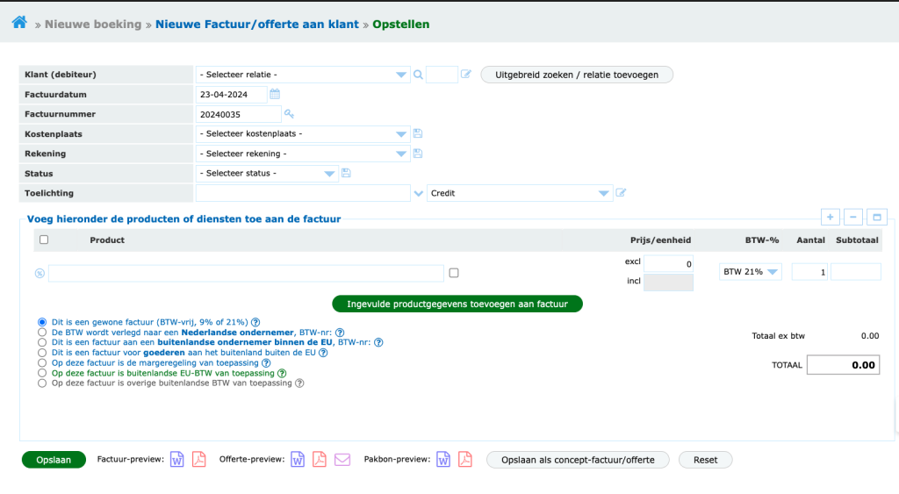Click the green Opslaan button
This screenshot has height=494, width=899.
(x=54, y=460)
